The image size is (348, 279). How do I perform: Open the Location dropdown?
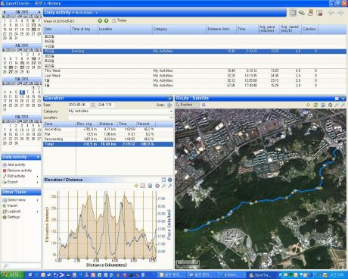coord(171,118)
